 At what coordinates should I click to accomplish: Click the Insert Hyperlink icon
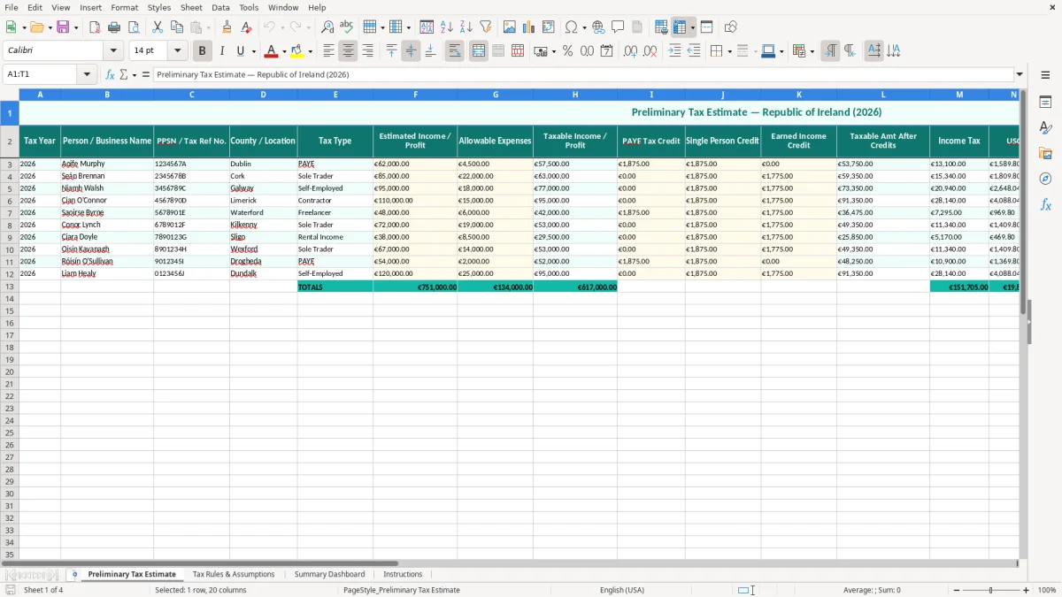click(599, 27)
